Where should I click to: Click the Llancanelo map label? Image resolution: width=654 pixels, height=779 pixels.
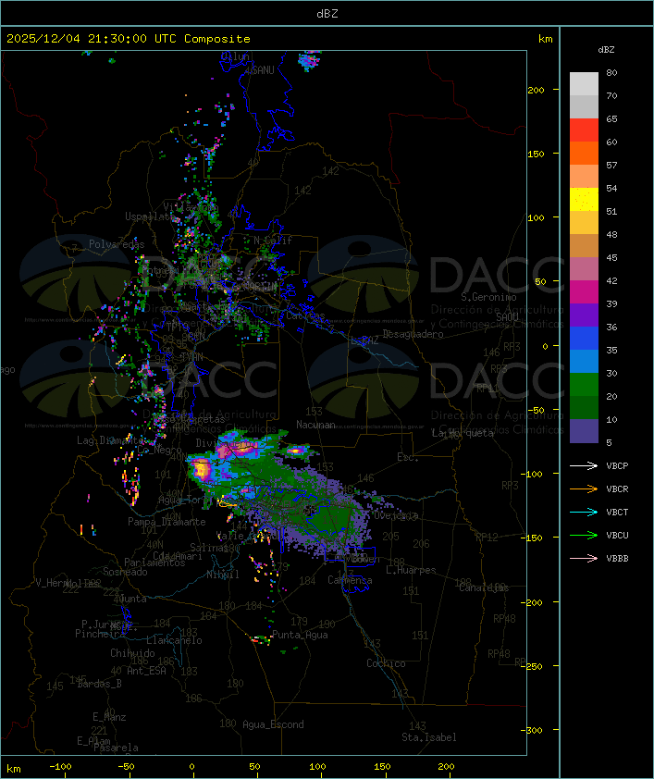coord(174,640)
